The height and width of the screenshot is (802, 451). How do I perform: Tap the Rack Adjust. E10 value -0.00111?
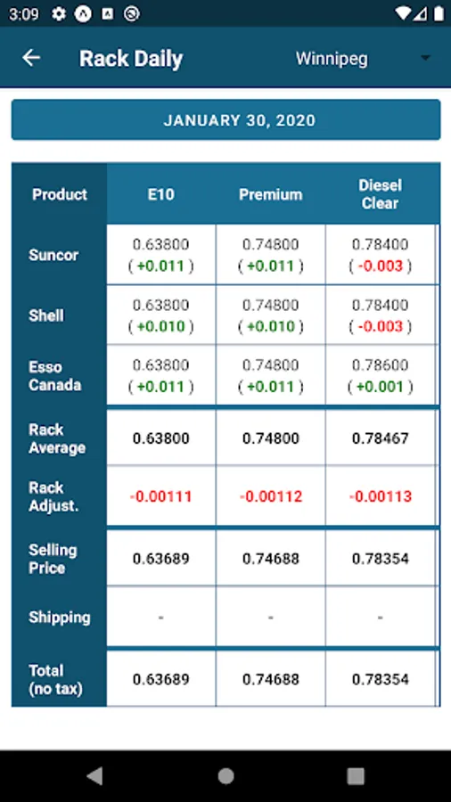click(161, 496)
